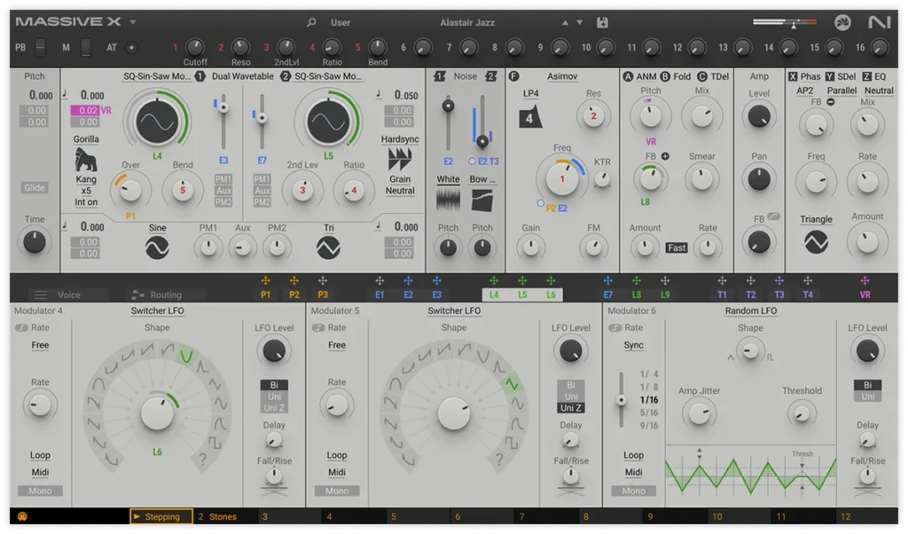The height and width of the screenshot is (534, 908).
Task: Pick the question mark shape in Modulator 5
Action: [x=498, y=459]
